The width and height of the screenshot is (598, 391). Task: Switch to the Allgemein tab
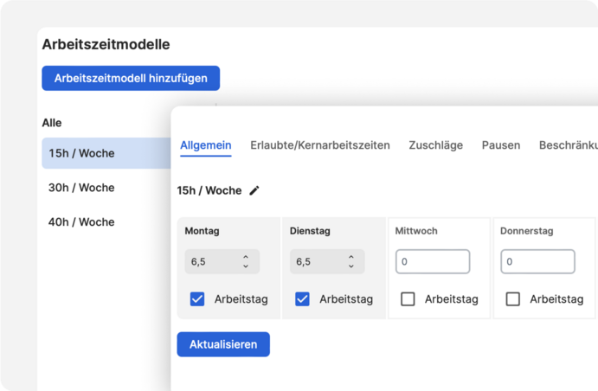tap(206, 145)
